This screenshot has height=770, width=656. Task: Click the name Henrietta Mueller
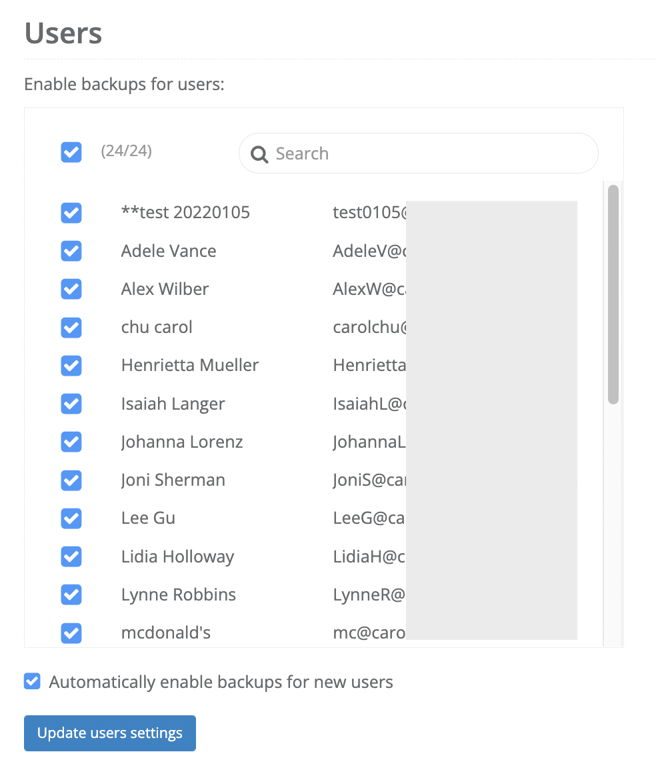pos(190,366)
